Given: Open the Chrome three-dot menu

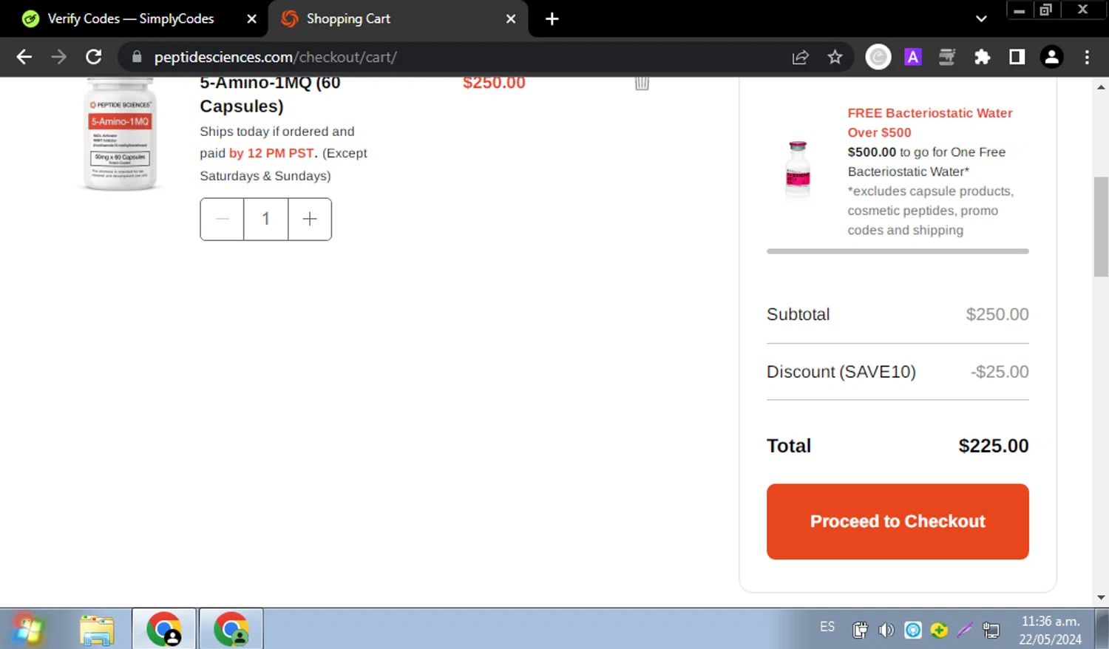Looking at the screenshot, I should point(1087,57).
